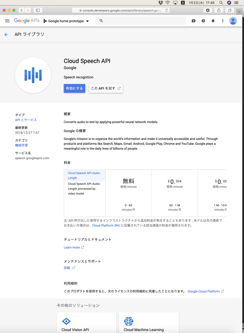Open the feedback alert icon
Viewport: 244px width, 333px height.
pyautogui.click(x=193, y=21)
